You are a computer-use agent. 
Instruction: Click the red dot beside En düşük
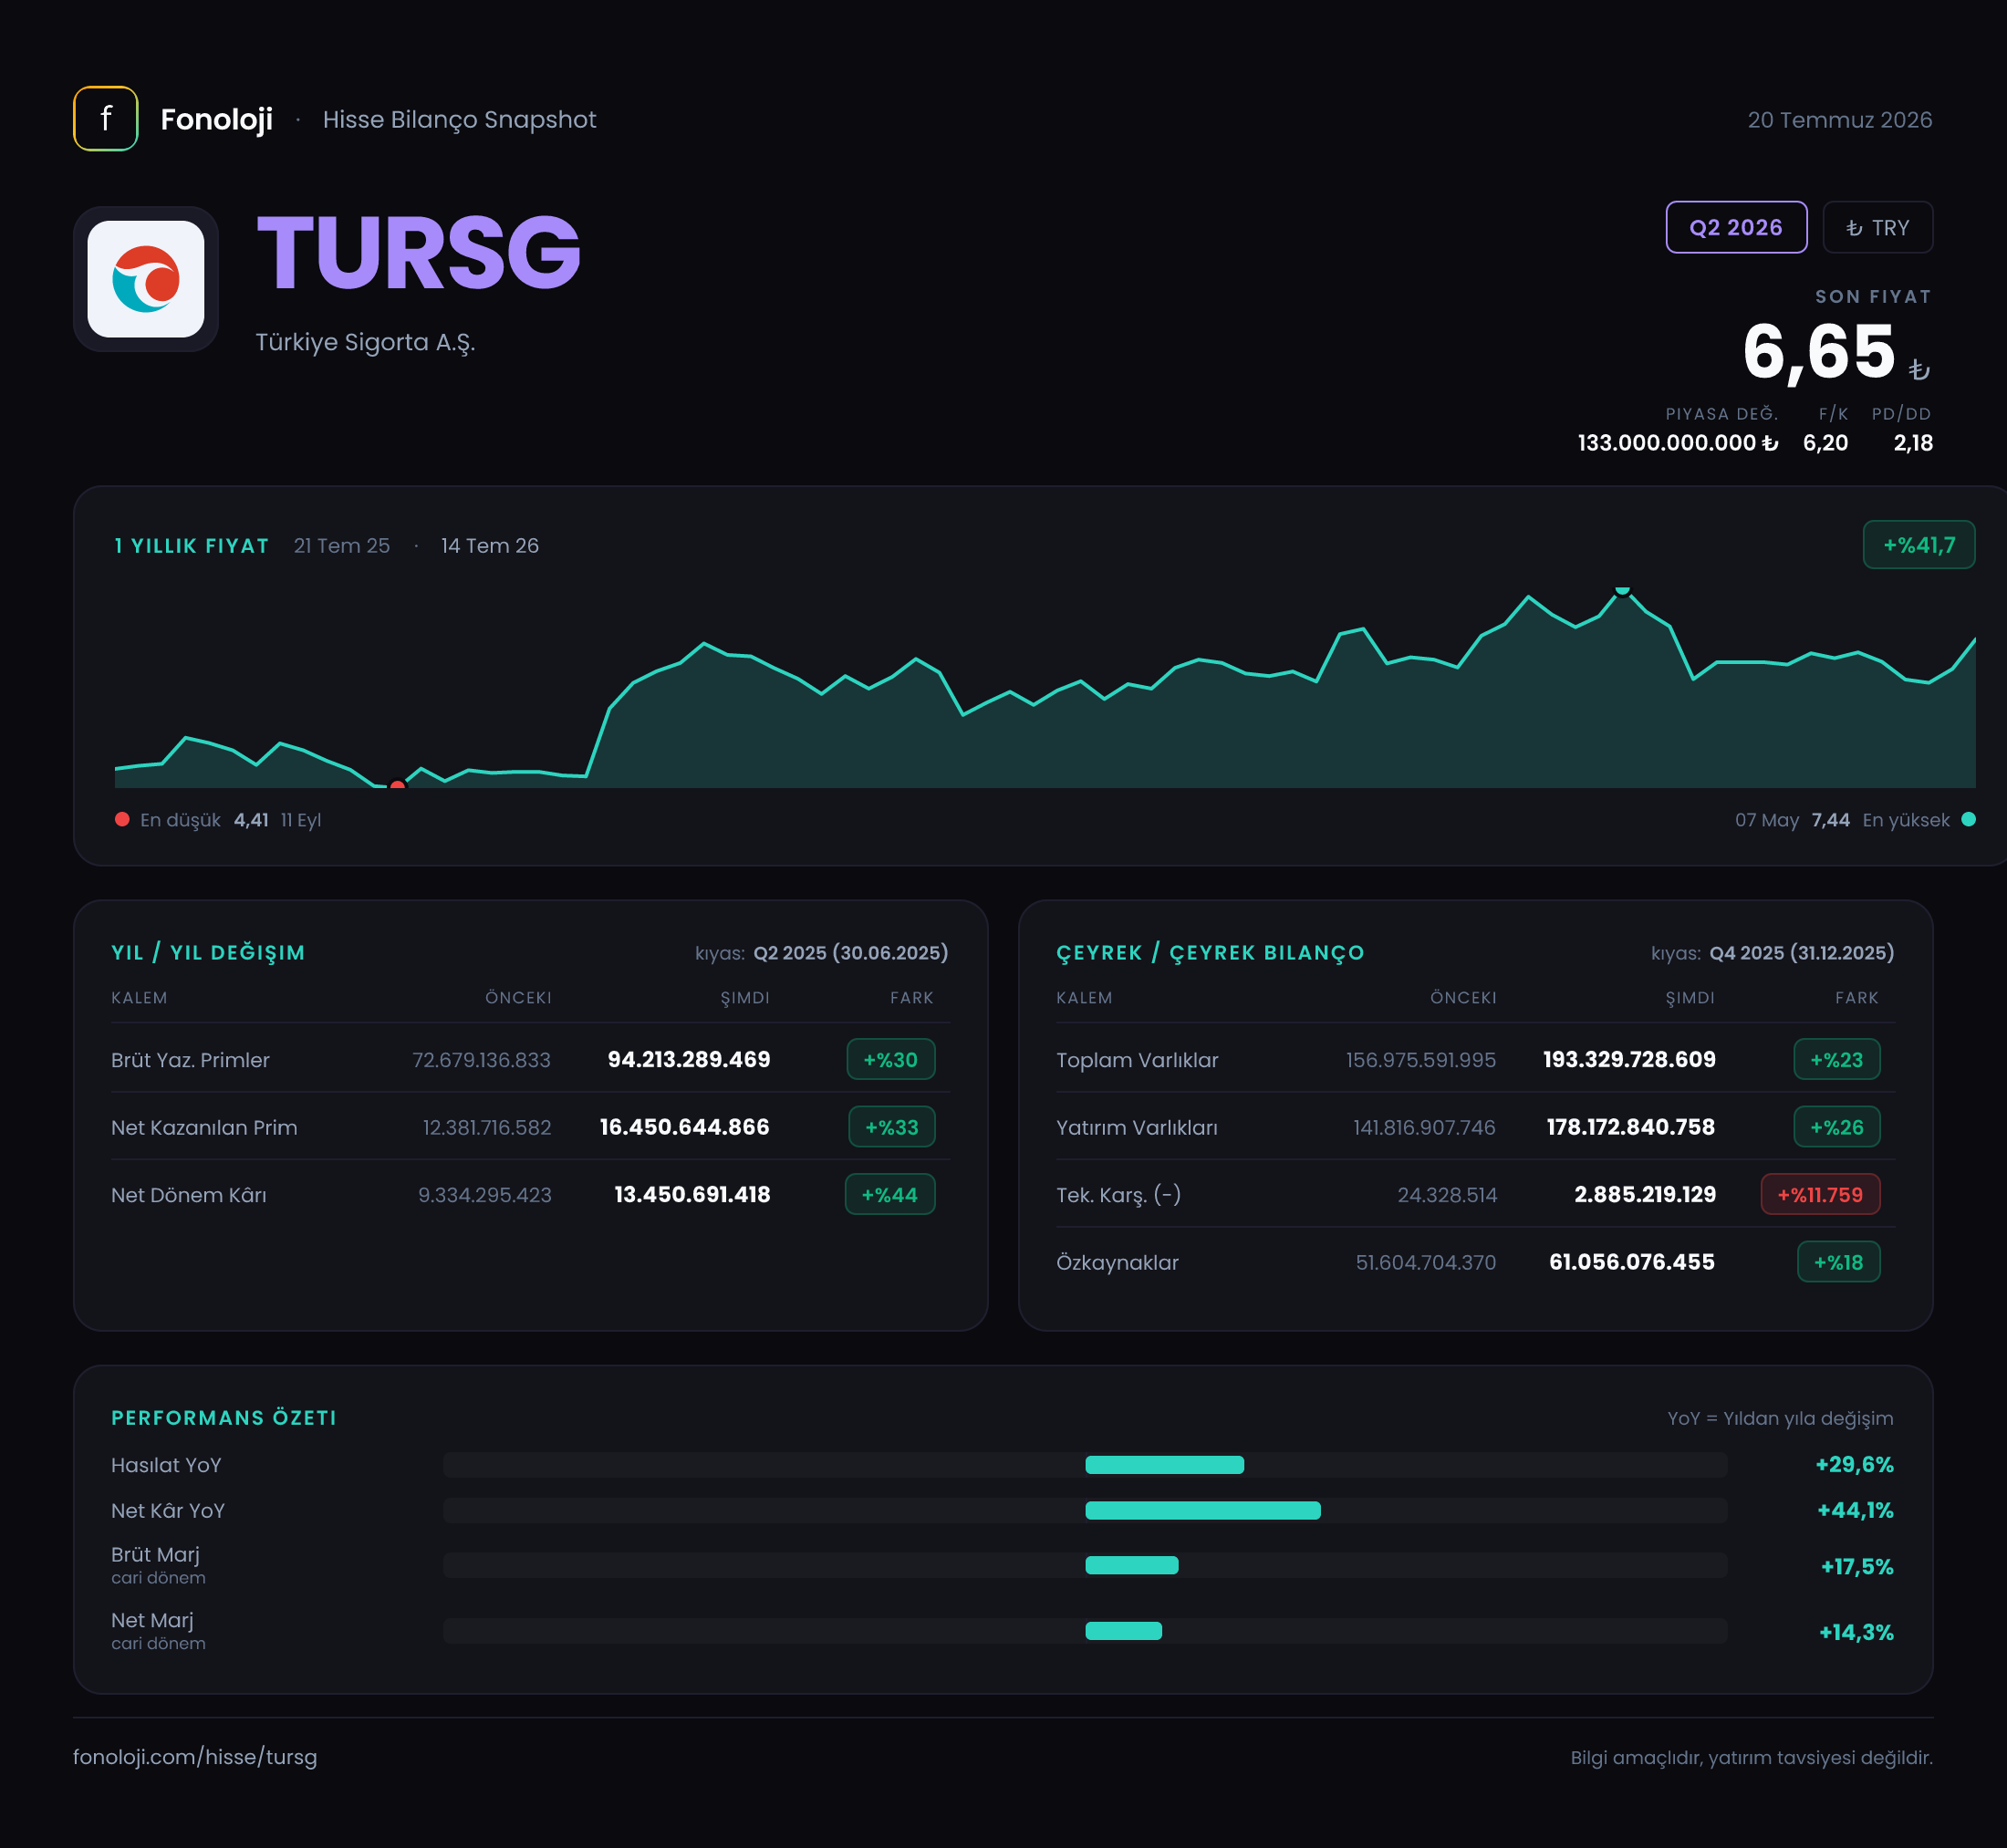(x=122, y=819)
